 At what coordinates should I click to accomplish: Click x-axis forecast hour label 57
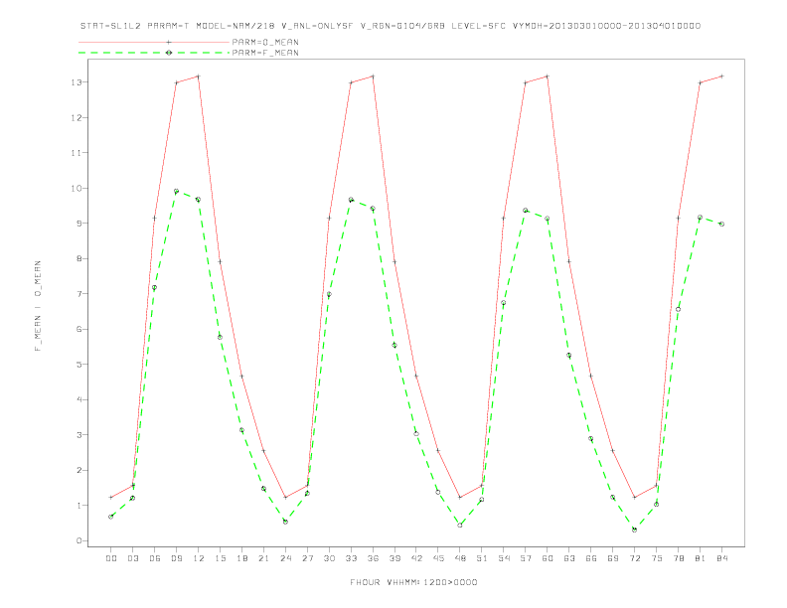[x=526, y=558]
